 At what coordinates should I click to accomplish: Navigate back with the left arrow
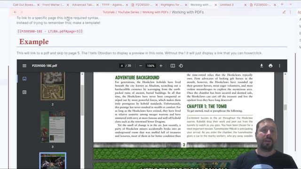[15, 12]
